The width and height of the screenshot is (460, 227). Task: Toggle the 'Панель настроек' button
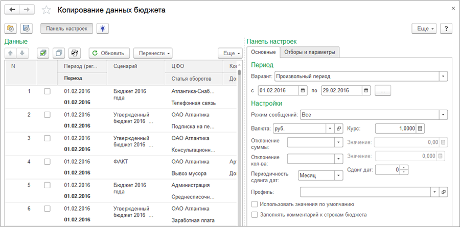[66, 29]
